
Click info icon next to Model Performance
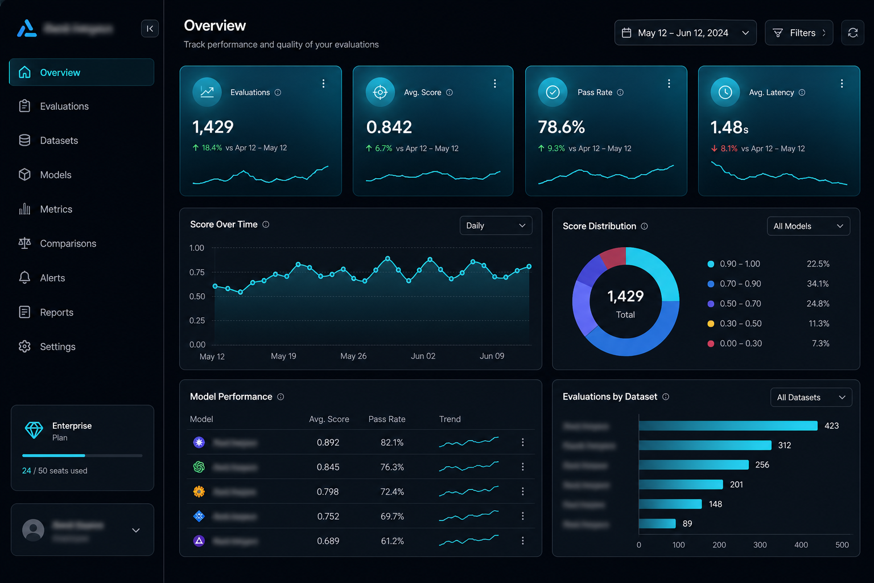[x=281, y=397]
